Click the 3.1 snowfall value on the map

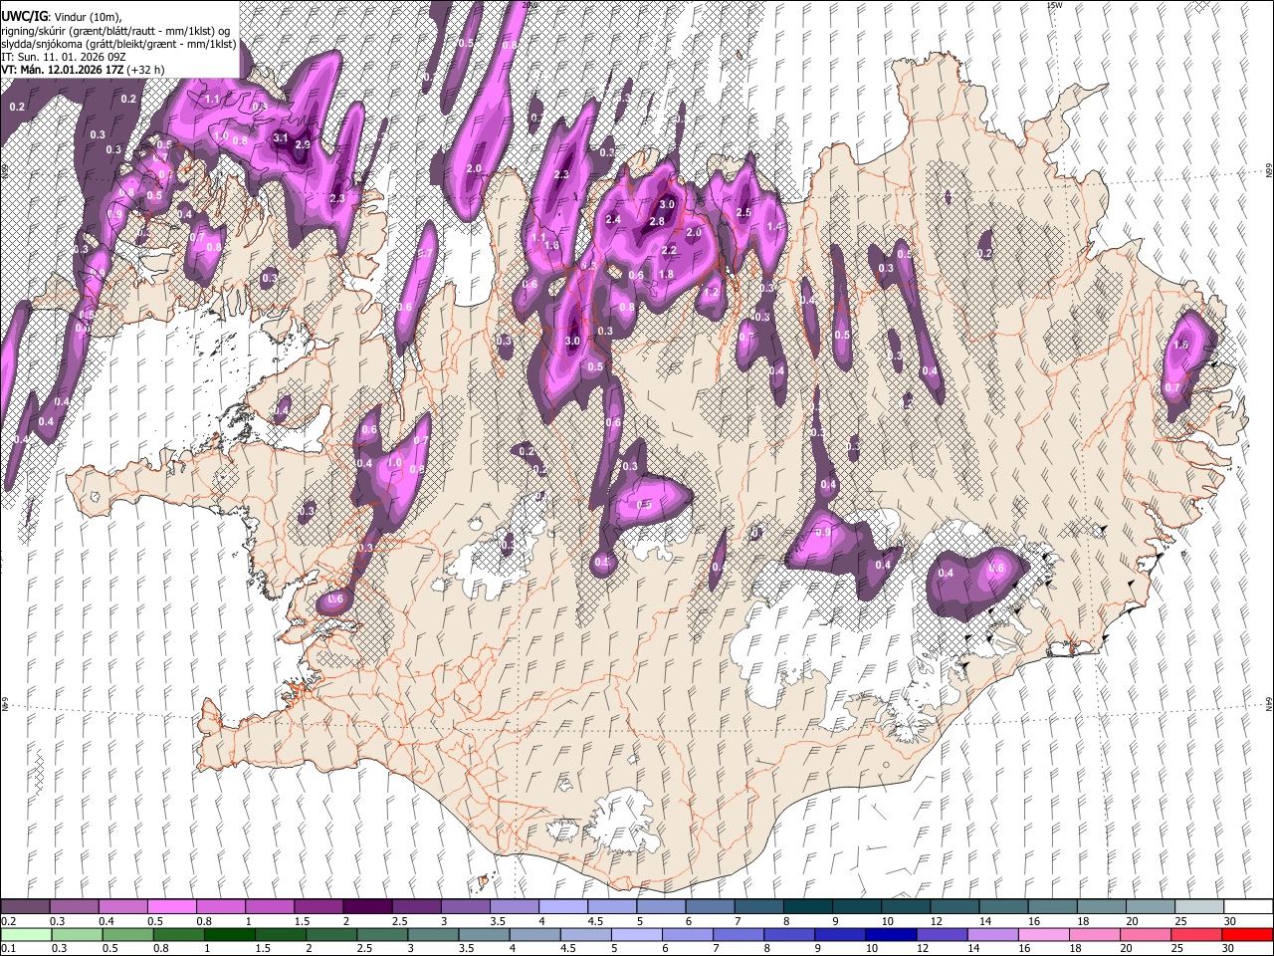[281, 137]
